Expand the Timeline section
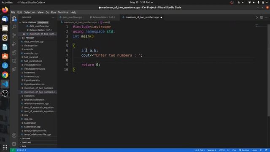Viewport: 270px width, 152px height. 26,143
